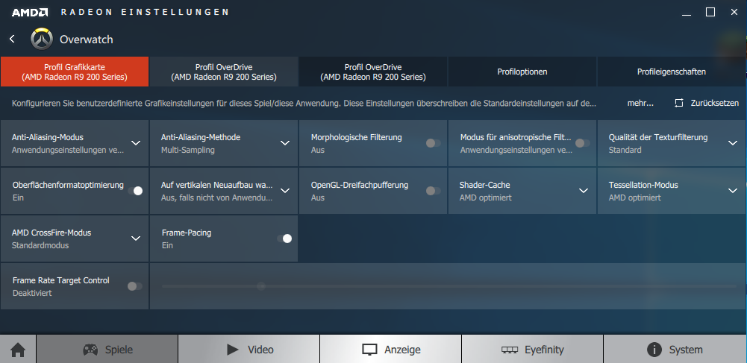Expand Anti-Aliasing-Methode dropdown
Viewport: 747px width, 363px height.
285,143
